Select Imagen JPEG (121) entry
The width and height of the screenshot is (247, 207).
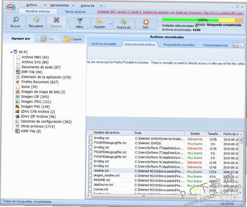point(33,102)
